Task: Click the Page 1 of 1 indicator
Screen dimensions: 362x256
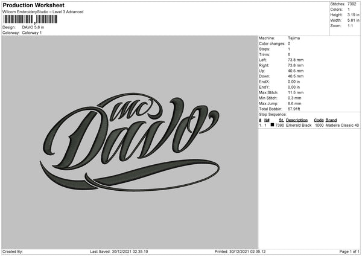Action: click(x=349, y=252)
